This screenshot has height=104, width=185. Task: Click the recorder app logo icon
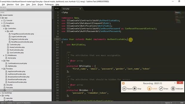(x=123, y=83)
